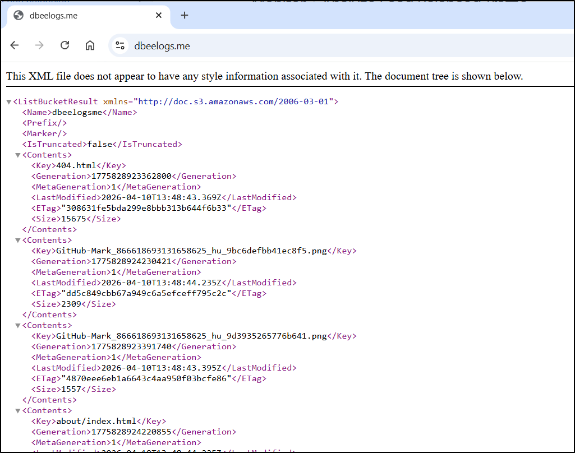575x453 pixels.
Task: Collapse Contents node for about/index.html
Action: (x=17, y=411)
